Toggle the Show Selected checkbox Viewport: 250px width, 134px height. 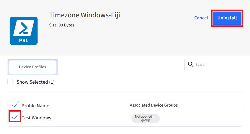(x=10, y=82)
